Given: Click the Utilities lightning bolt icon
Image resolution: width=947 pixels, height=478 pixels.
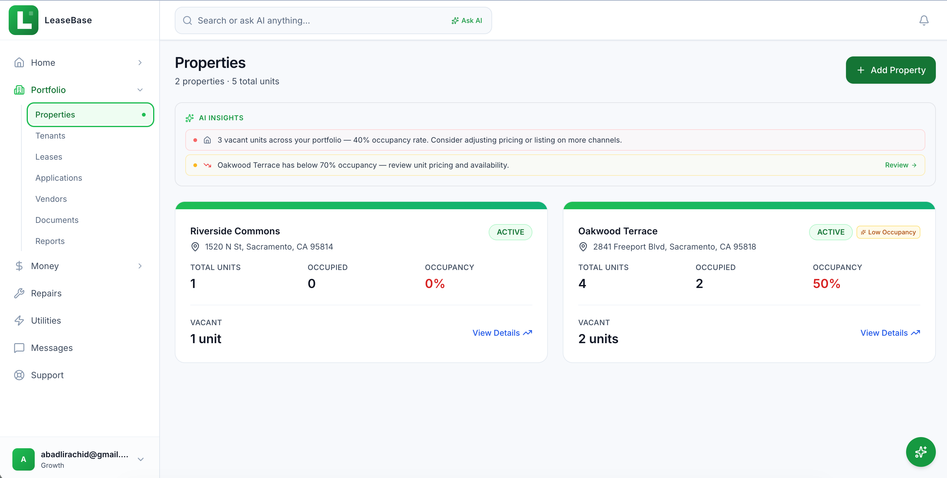Looking at the screenshot, I should 19,320.
